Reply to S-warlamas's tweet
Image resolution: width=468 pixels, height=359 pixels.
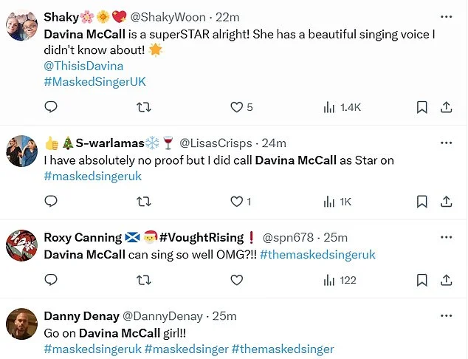point(51,201)
